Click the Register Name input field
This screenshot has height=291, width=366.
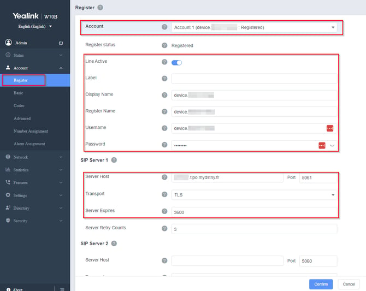(x=254, y=112)
